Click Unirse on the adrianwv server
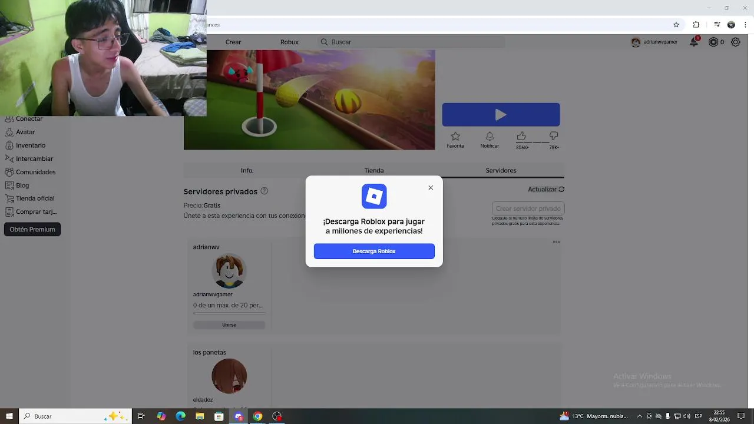Image resolution: width=754 pixels, height=424 pixels. click(229, 325)
